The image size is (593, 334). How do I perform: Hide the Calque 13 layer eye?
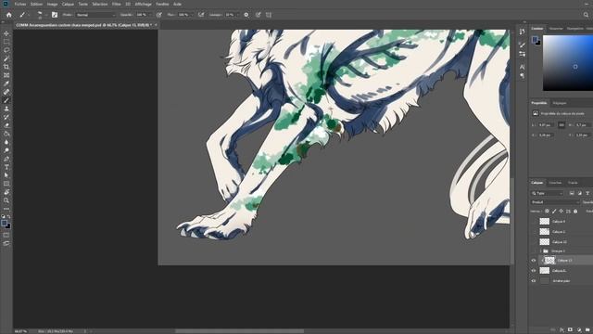(534, 261)
